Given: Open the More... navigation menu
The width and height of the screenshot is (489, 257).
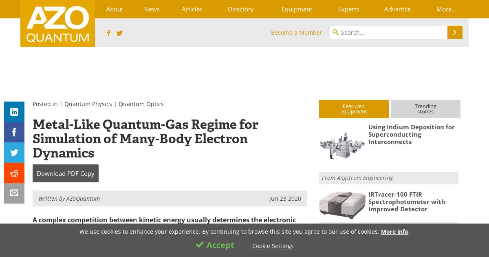Looking at the screenshot, I should 446,9.
